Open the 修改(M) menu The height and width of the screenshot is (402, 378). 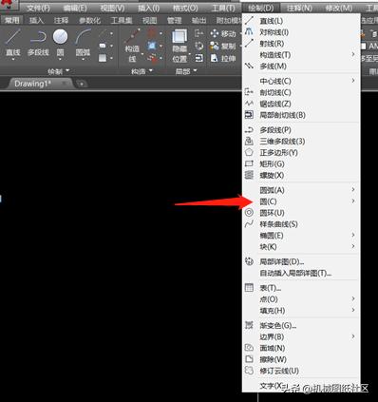click(339, 8)
